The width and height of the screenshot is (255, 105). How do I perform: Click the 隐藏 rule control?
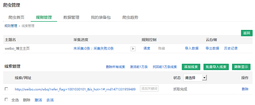coord(162,48)
